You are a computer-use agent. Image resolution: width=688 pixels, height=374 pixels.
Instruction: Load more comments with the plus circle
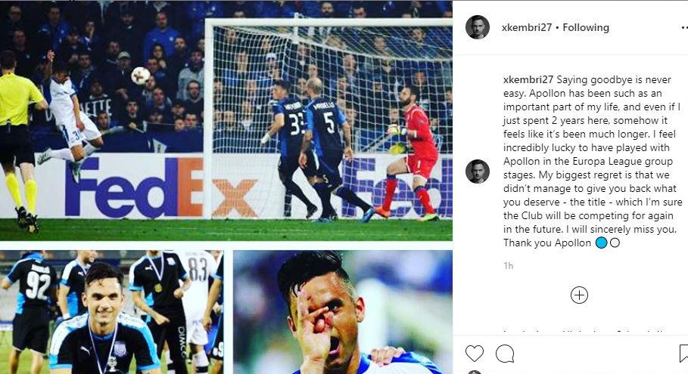pos(579,295)
